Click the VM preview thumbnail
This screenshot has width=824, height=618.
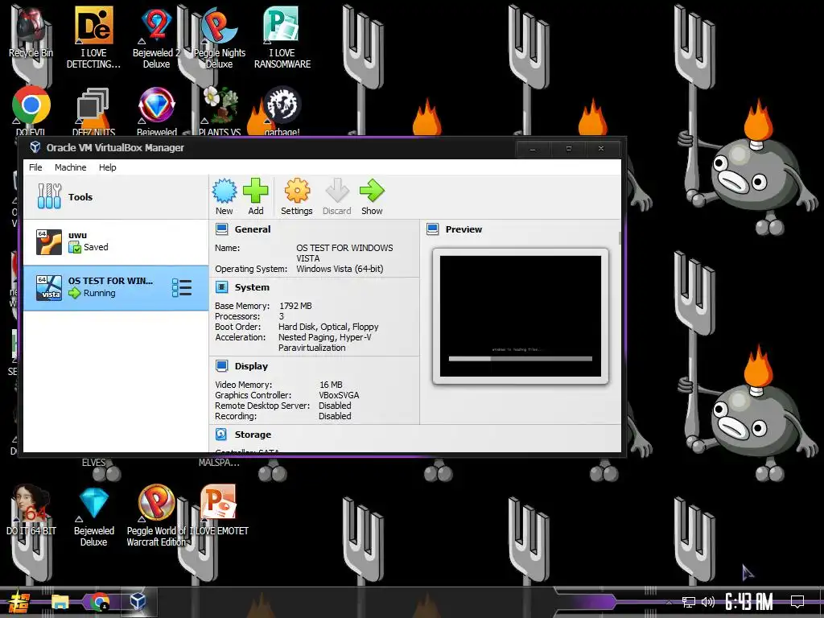coord(521,315)
